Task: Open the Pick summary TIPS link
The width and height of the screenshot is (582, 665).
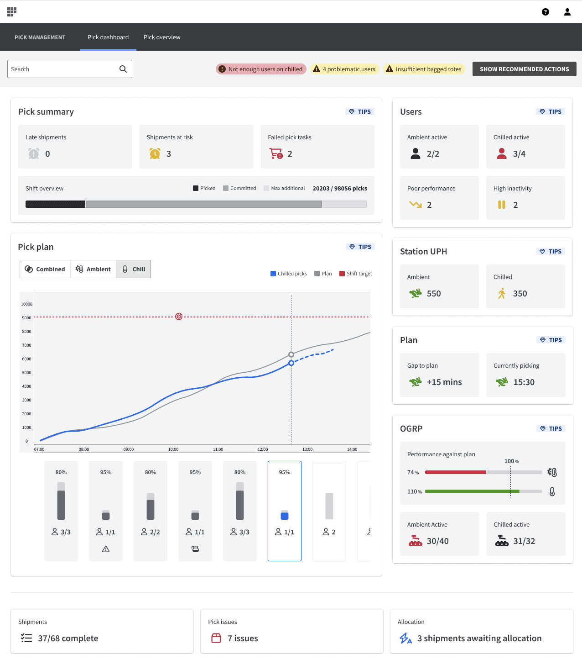Action: pyautogui.click(x=360, y=111)
